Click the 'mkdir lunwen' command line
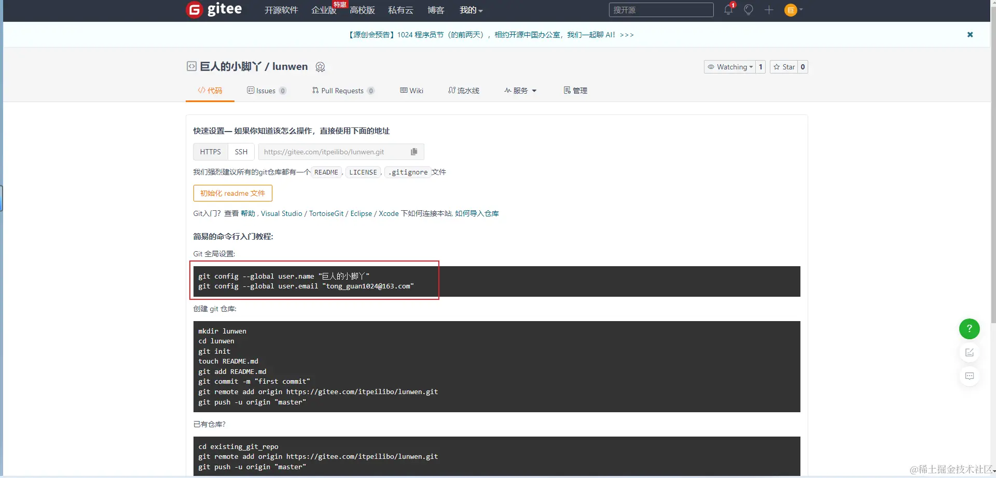This screenshot has width=996, height=478. click(x=222, y=331)
